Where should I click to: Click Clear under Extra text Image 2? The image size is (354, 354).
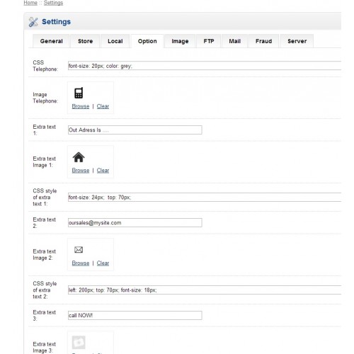click(103, 263)
